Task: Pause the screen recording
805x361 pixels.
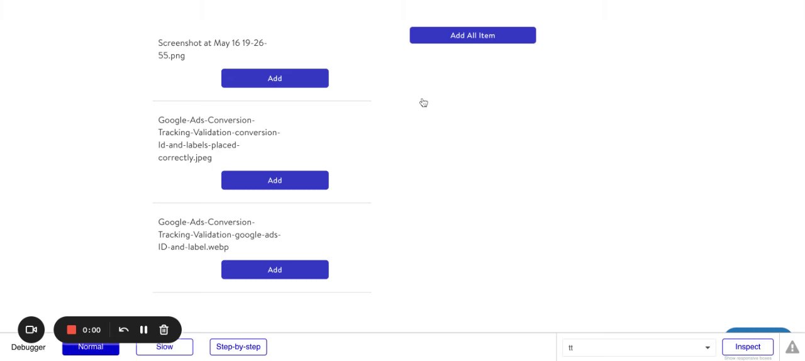Action: click(x=143, y=330)
